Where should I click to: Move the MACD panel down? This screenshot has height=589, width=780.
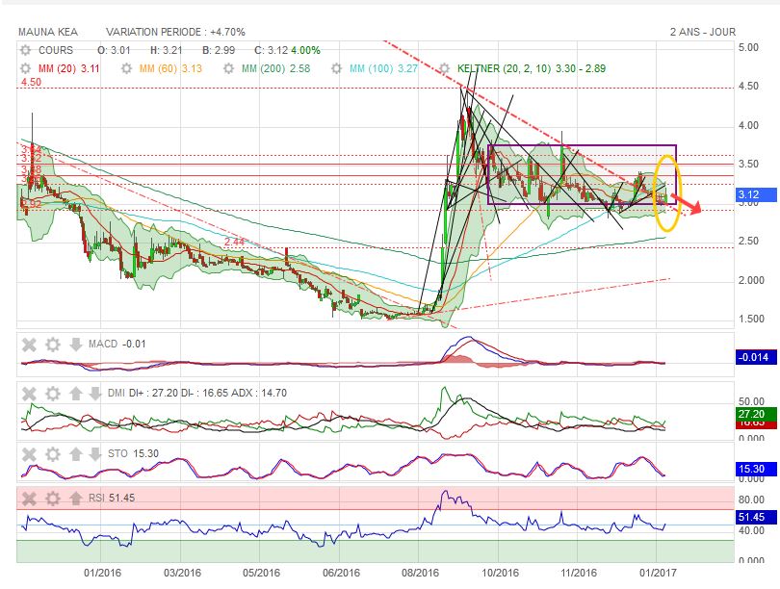coord(75,345)
